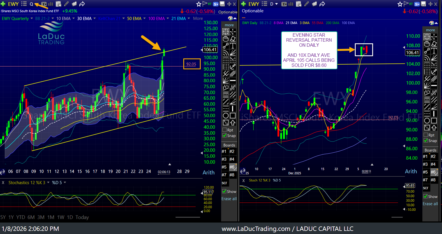Open the KeltChan 21 dropdown arrow
The height and width of the screenshot is (234, 442).
pyautogui.click(x=123, y=18)
